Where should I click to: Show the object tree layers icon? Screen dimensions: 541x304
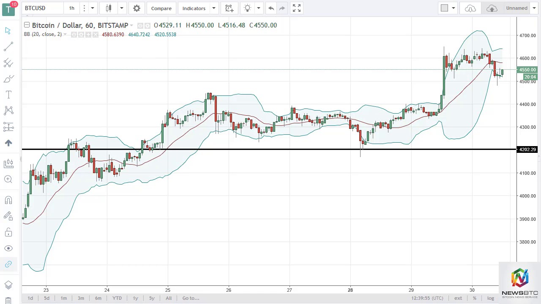tap(8, 285)
